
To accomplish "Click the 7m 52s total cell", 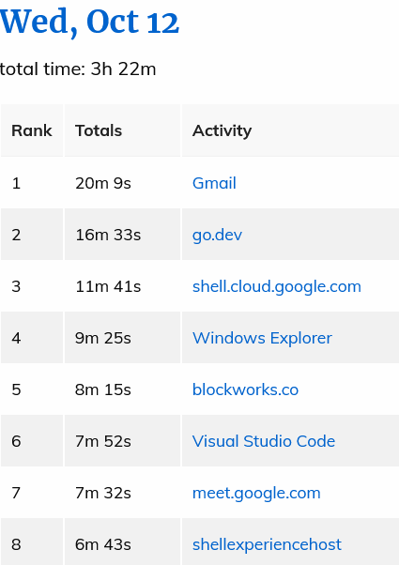I will tap(123, 441).
